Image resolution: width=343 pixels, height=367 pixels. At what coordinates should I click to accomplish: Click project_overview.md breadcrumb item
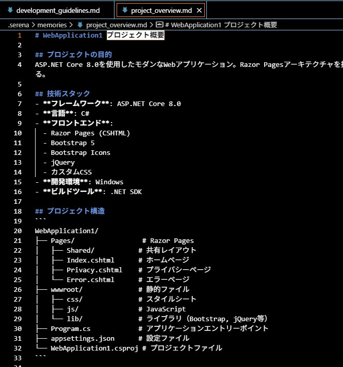117,25
